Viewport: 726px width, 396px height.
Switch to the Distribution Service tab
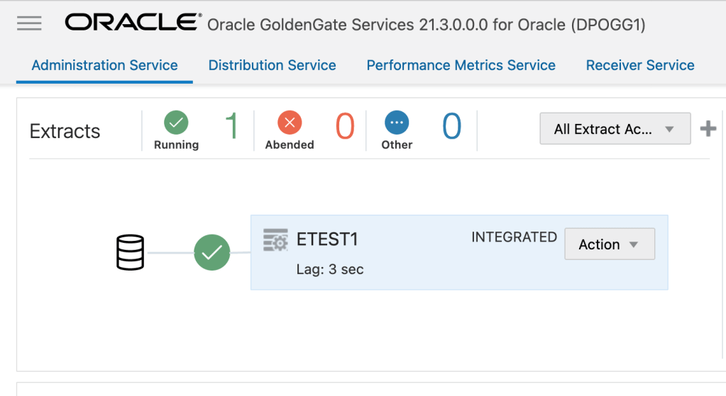pyautogui.click(x=272, y=65)
